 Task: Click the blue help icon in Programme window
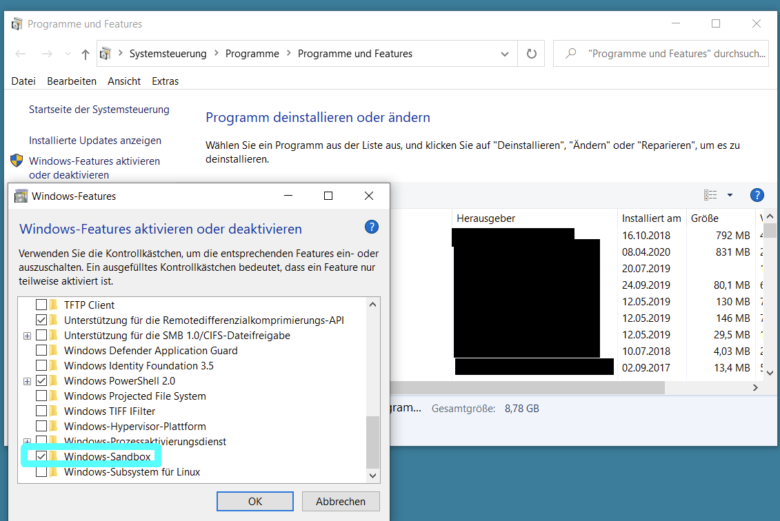pos(757,196)
